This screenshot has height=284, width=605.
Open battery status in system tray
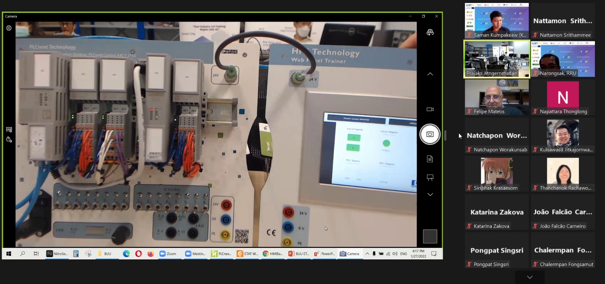pyautogui.click(x=381, y=254)
